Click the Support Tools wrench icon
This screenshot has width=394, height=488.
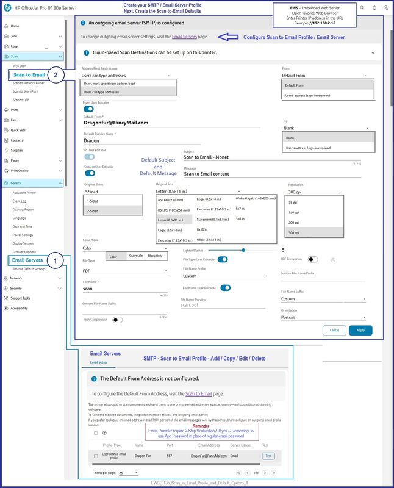[x=5, y=298]
